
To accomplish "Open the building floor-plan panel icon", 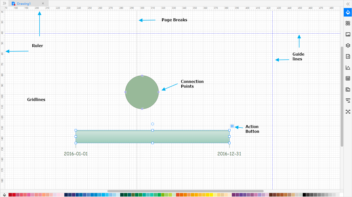I will tap(348, 89).
